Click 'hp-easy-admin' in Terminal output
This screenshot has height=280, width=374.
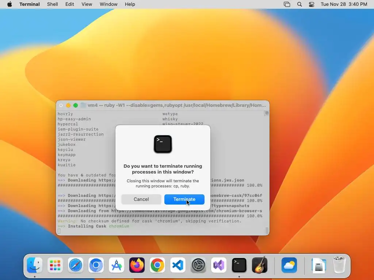tap(74, 119)
